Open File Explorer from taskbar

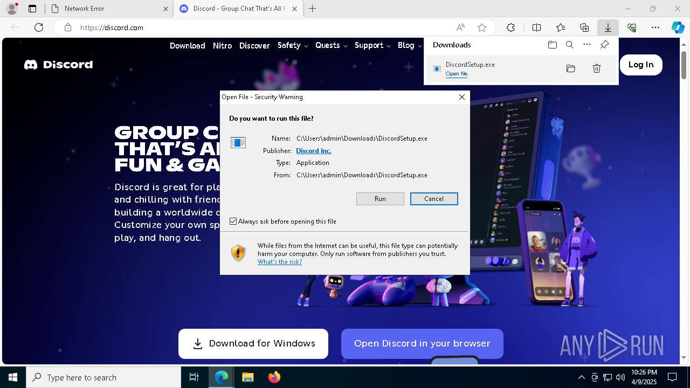247,377
